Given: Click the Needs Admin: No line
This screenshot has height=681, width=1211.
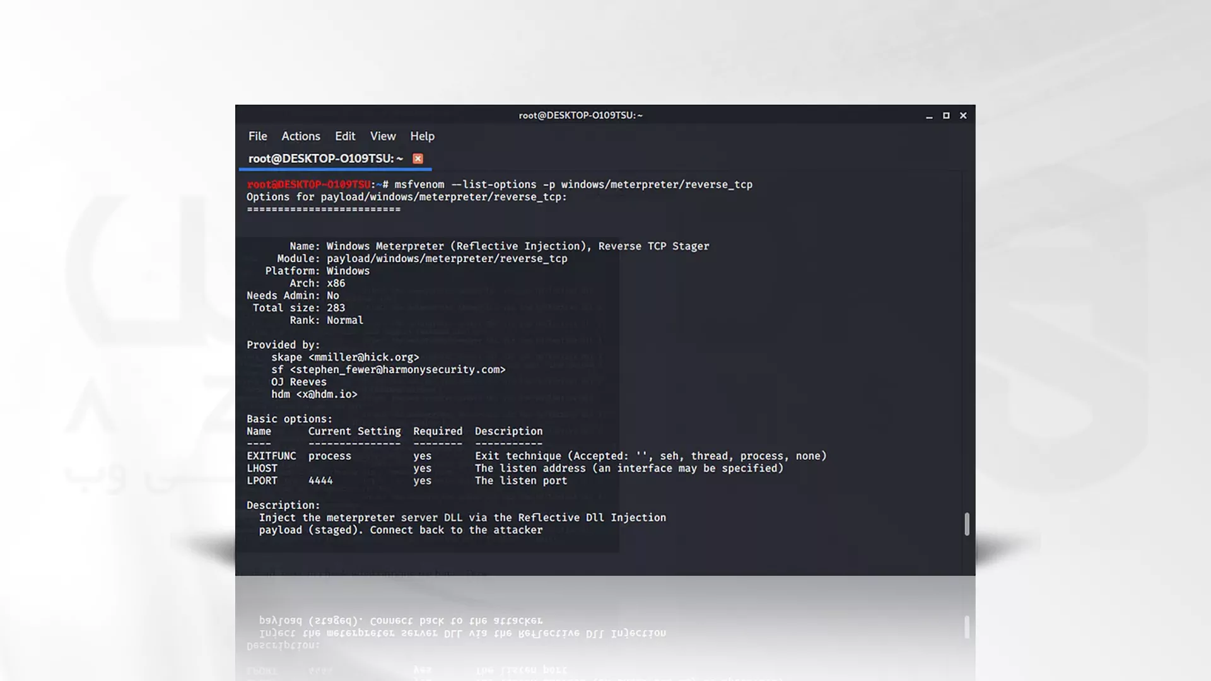Looking at the screenshot, I should coord(293,296).
